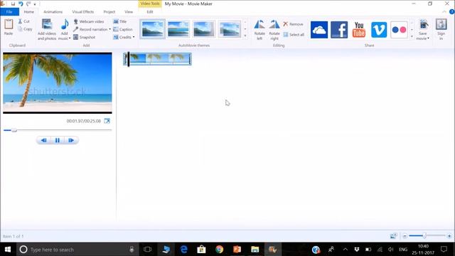This screenshot has width=455, height=256.
Task: Open Customize Quick Access Toolbar dropdown
Action: (x=35, y=4)
